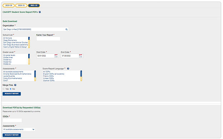The width and height of the screenshot is (223, 139).
Task: Focus the Name Your Report field
Action: [x=48, y=39]
